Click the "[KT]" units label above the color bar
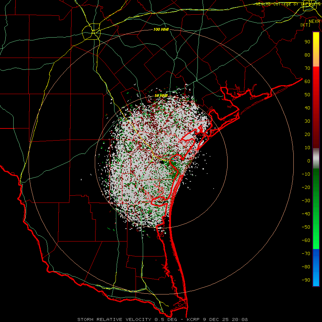322x322 pixels. 306,25
